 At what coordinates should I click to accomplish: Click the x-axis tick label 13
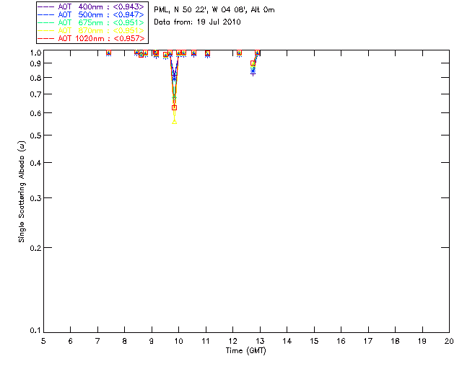coord(260,341)
